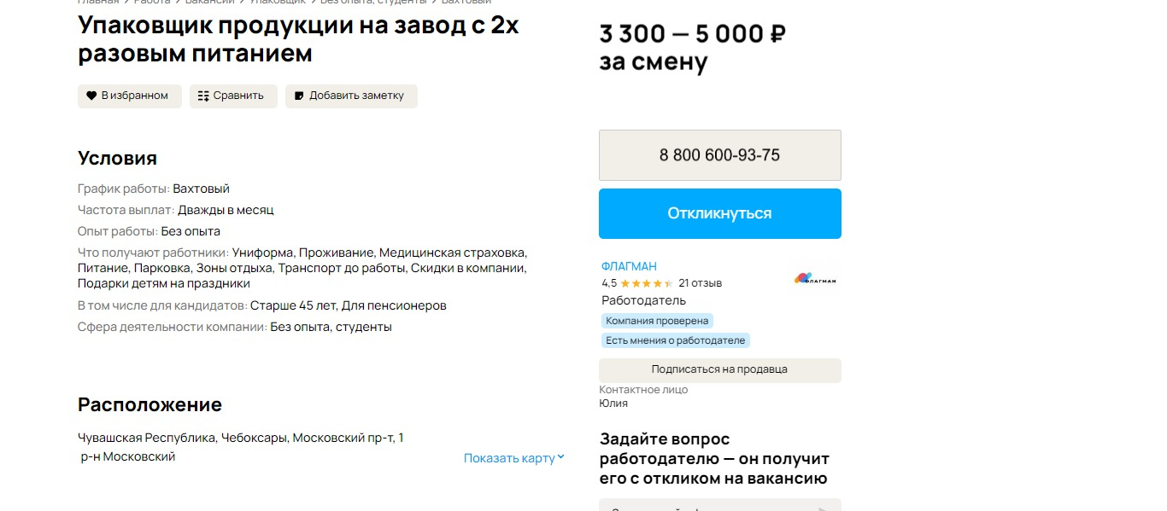This screenshot has height=511, width=1167.
Task: Open the ФЛАГМАН company logo
Action: pos(815,278)
